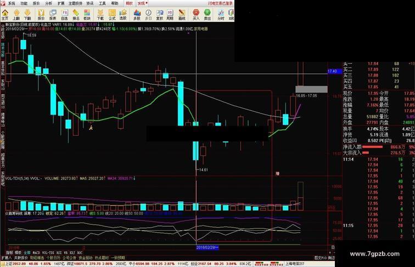Open the 工具 menu
Viewport: 415px width, 267px height.
coord(102,3)
